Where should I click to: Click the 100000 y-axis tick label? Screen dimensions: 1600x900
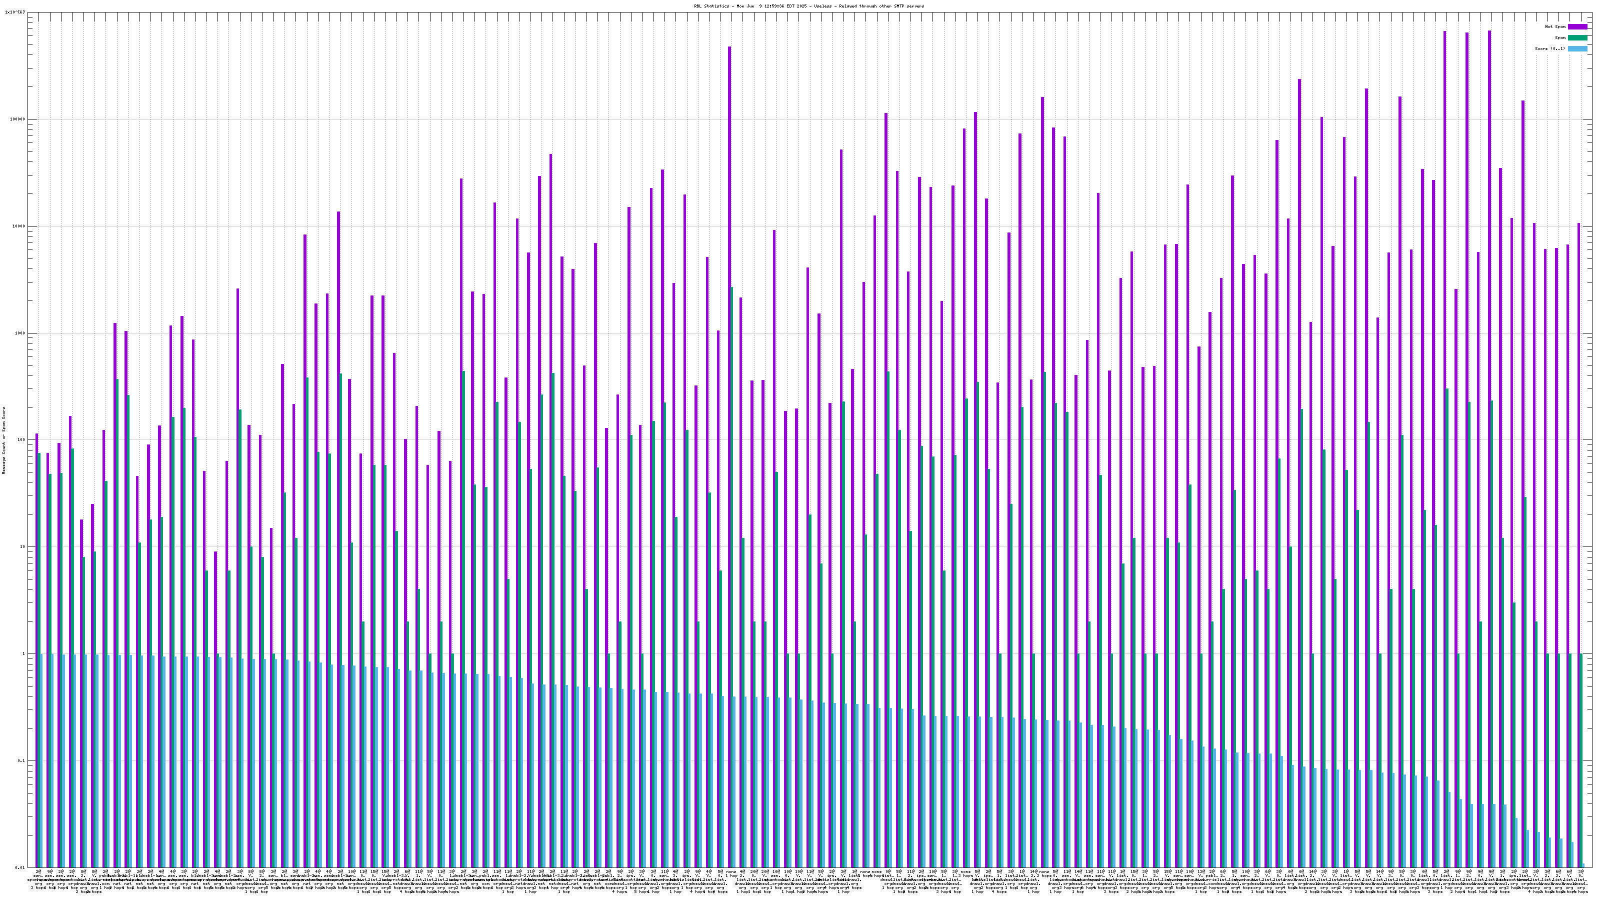(x=18, y=119)
